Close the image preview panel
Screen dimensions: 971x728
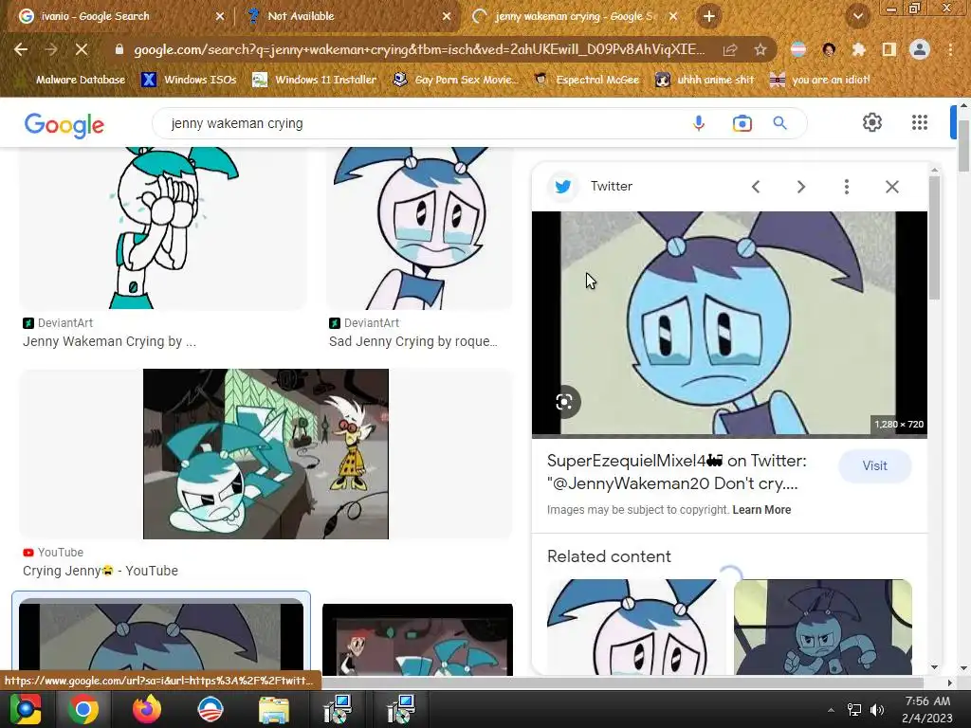pos(891,187)
